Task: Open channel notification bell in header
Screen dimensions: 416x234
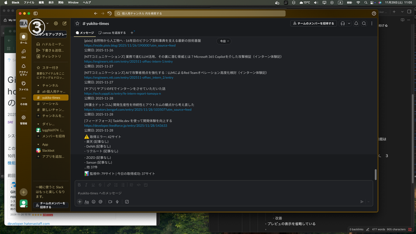Action: click(x=356, y=23)
